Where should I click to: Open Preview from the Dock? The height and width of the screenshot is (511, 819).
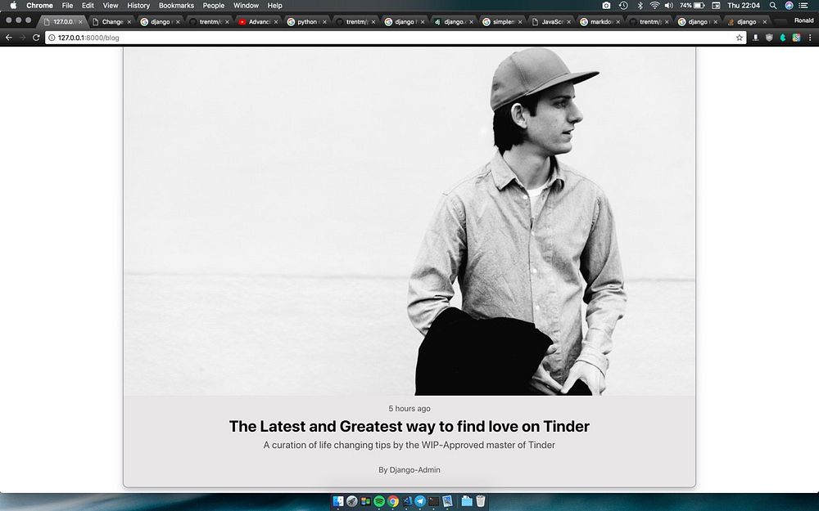(x=448, y=501)
